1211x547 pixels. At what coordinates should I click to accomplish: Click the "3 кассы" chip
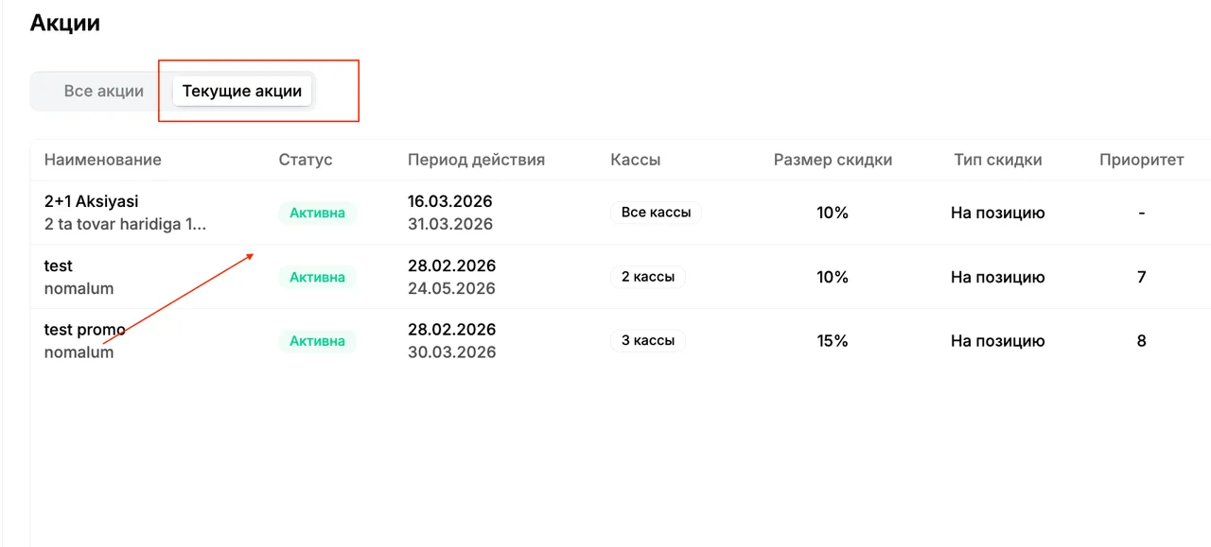coord(648,341)
